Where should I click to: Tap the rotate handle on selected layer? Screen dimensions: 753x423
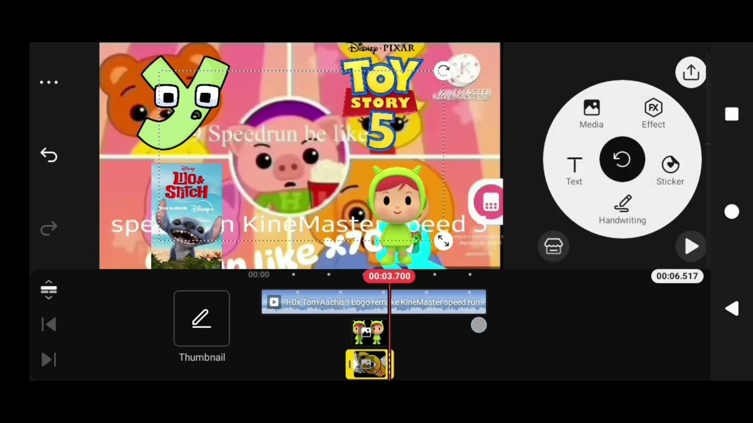pyautogui.click(x=443, y=71)
